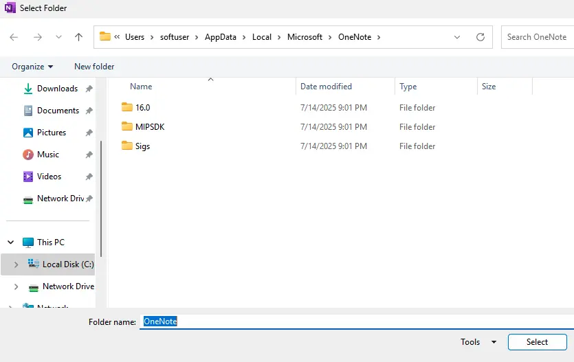Click the Back navigation arrow
Screen dimensions: 574x362
(x=14, y=37)
